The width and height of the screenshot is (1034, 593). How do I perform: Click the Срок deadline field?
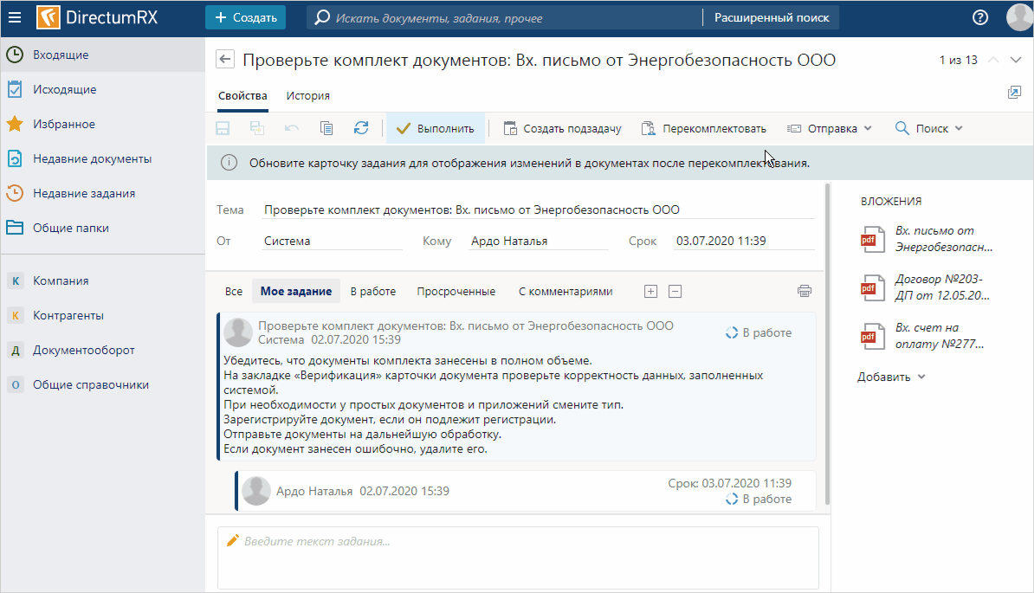(744, 242)
